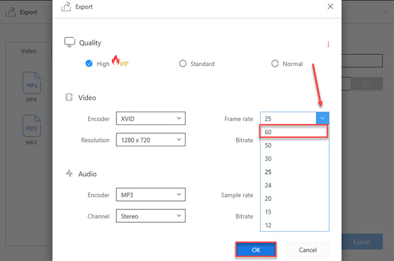
Task: Collapse the Frame rate dropdown arrow
Action: (x=322, y=118)
